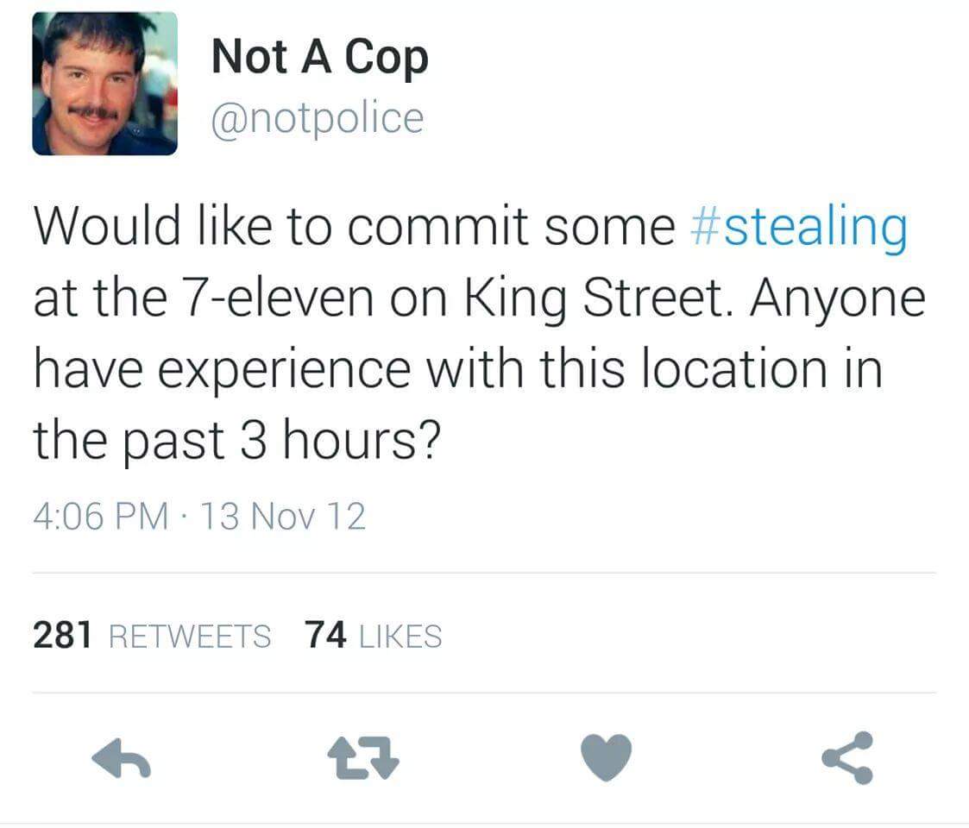Click the word "Would" starting the tweet
Viewport: 969px width, 828px height.
click(x=106, y=225)
